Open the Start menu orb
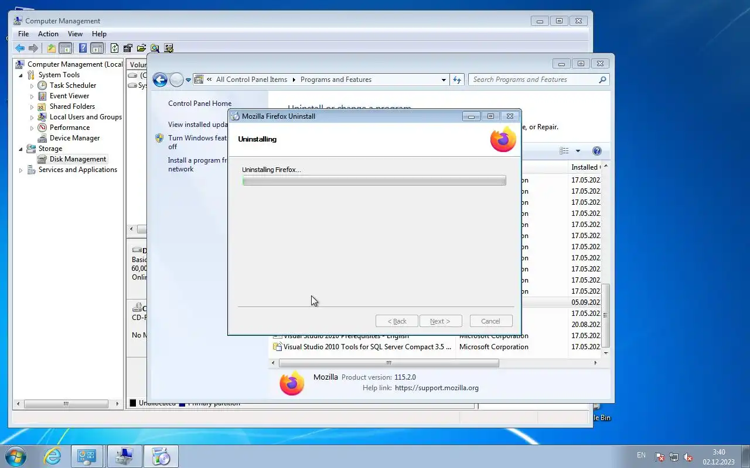Image resolution: width=750 pixels, height=468 pixels. pos(16,456)
